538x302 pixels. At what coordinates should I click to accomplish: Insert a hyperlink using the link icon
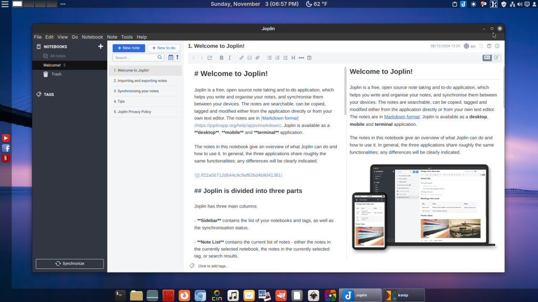point(242,58)
